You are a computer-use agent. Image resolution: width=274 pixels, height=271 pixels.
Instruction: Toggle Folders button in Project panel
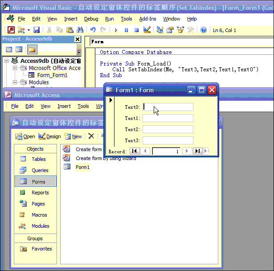coord(32,49)
